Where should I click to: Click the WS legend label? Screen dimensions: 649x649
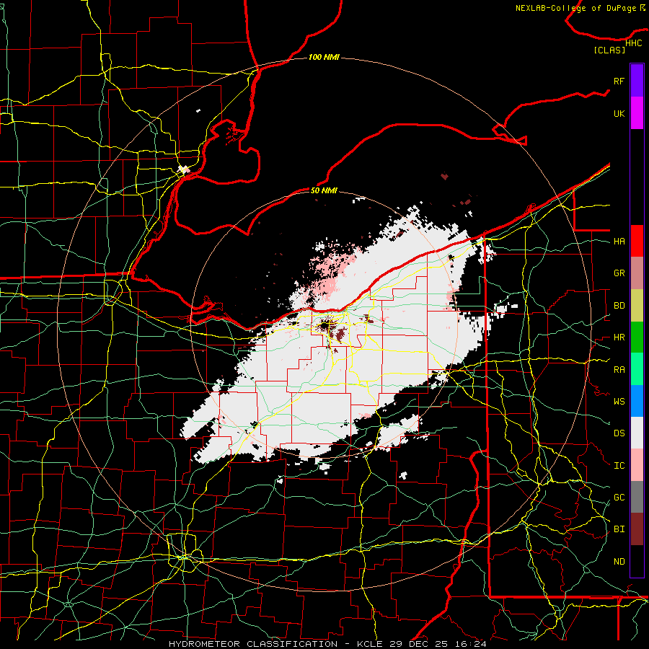tap(619, 402)
